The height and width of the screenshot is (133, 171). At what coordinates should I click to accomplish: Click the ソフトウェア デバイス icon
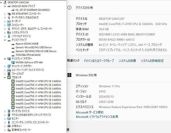[x=9, y=36]
